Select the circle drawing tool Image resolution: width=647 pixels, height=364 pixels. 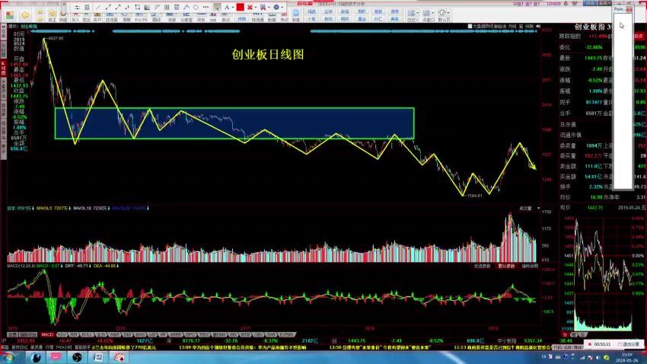pos(196,7)
